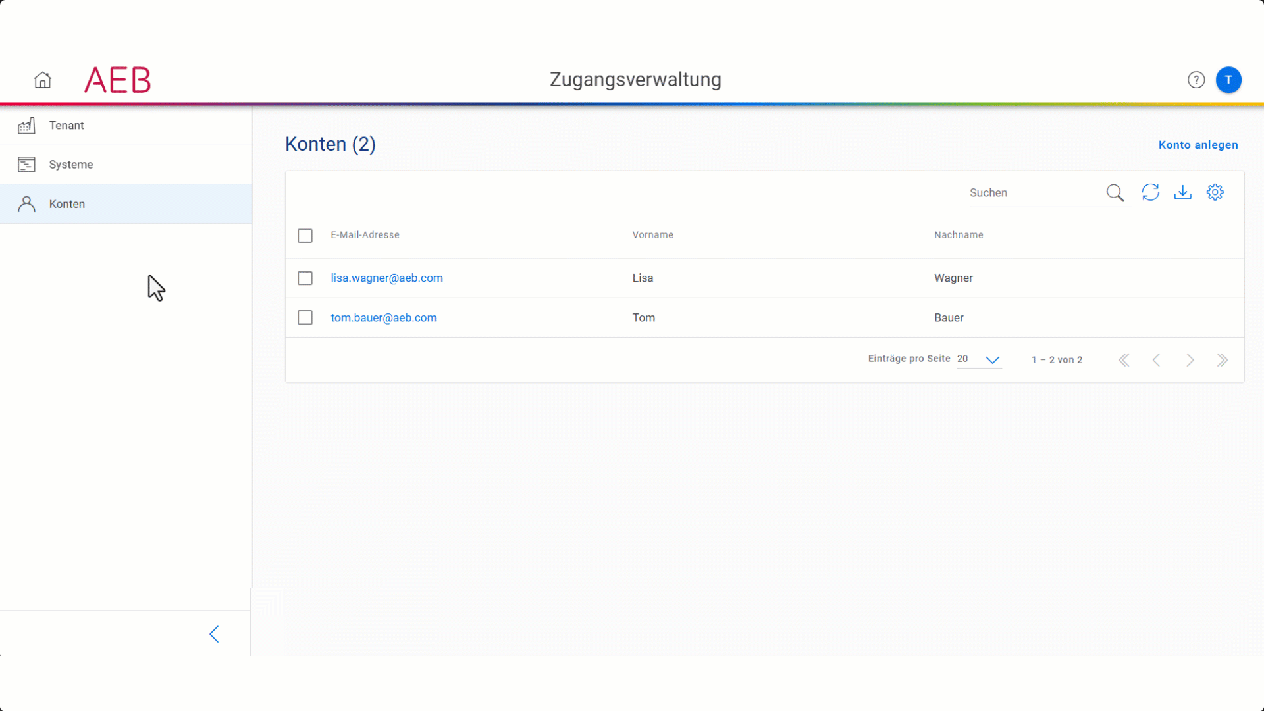The image size is (1264, 711).
Task: Open table settings gear icon
Action: pyautogui.click(x=1215, y=192)
